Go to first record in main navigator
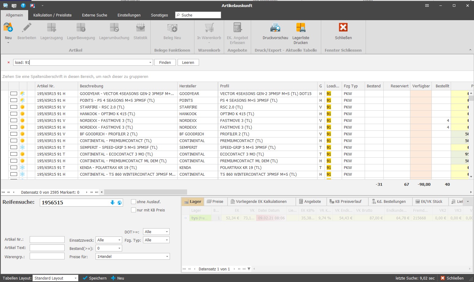This screenshot has width=474, height=282. (3, 192)
